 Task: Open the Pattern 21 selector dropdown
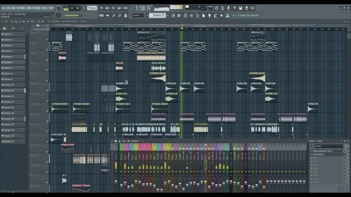point(158,15)
